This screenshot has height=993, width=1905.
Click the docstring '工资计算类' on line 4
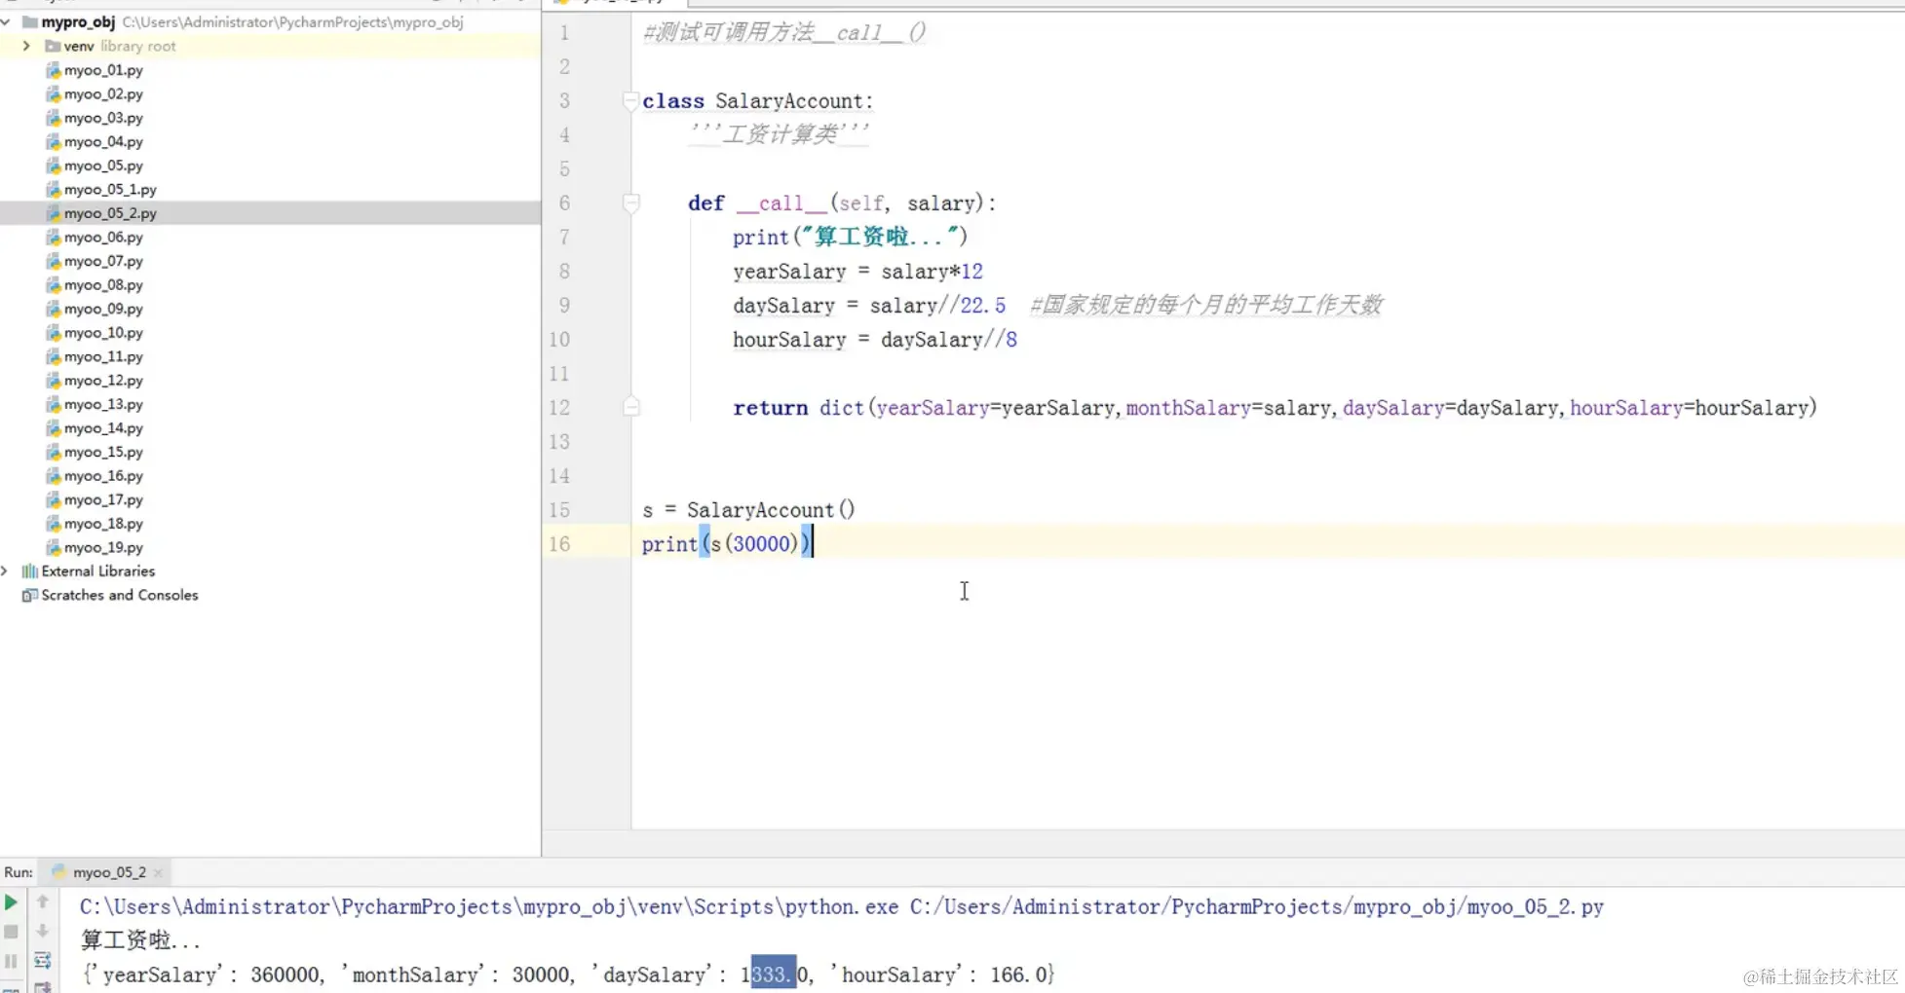779,134
